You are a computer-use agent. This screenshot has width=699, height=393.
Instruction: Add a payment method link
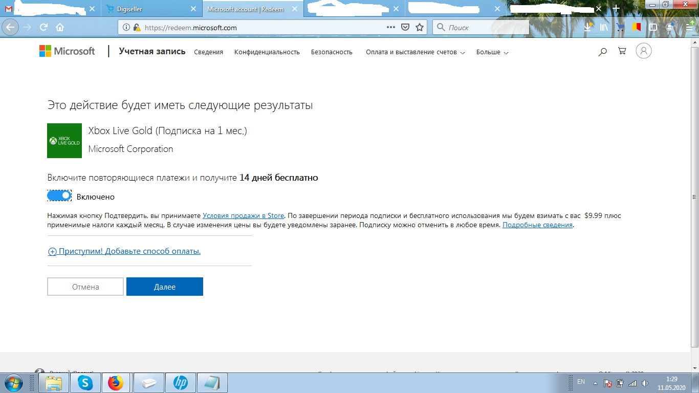(124, 251)
